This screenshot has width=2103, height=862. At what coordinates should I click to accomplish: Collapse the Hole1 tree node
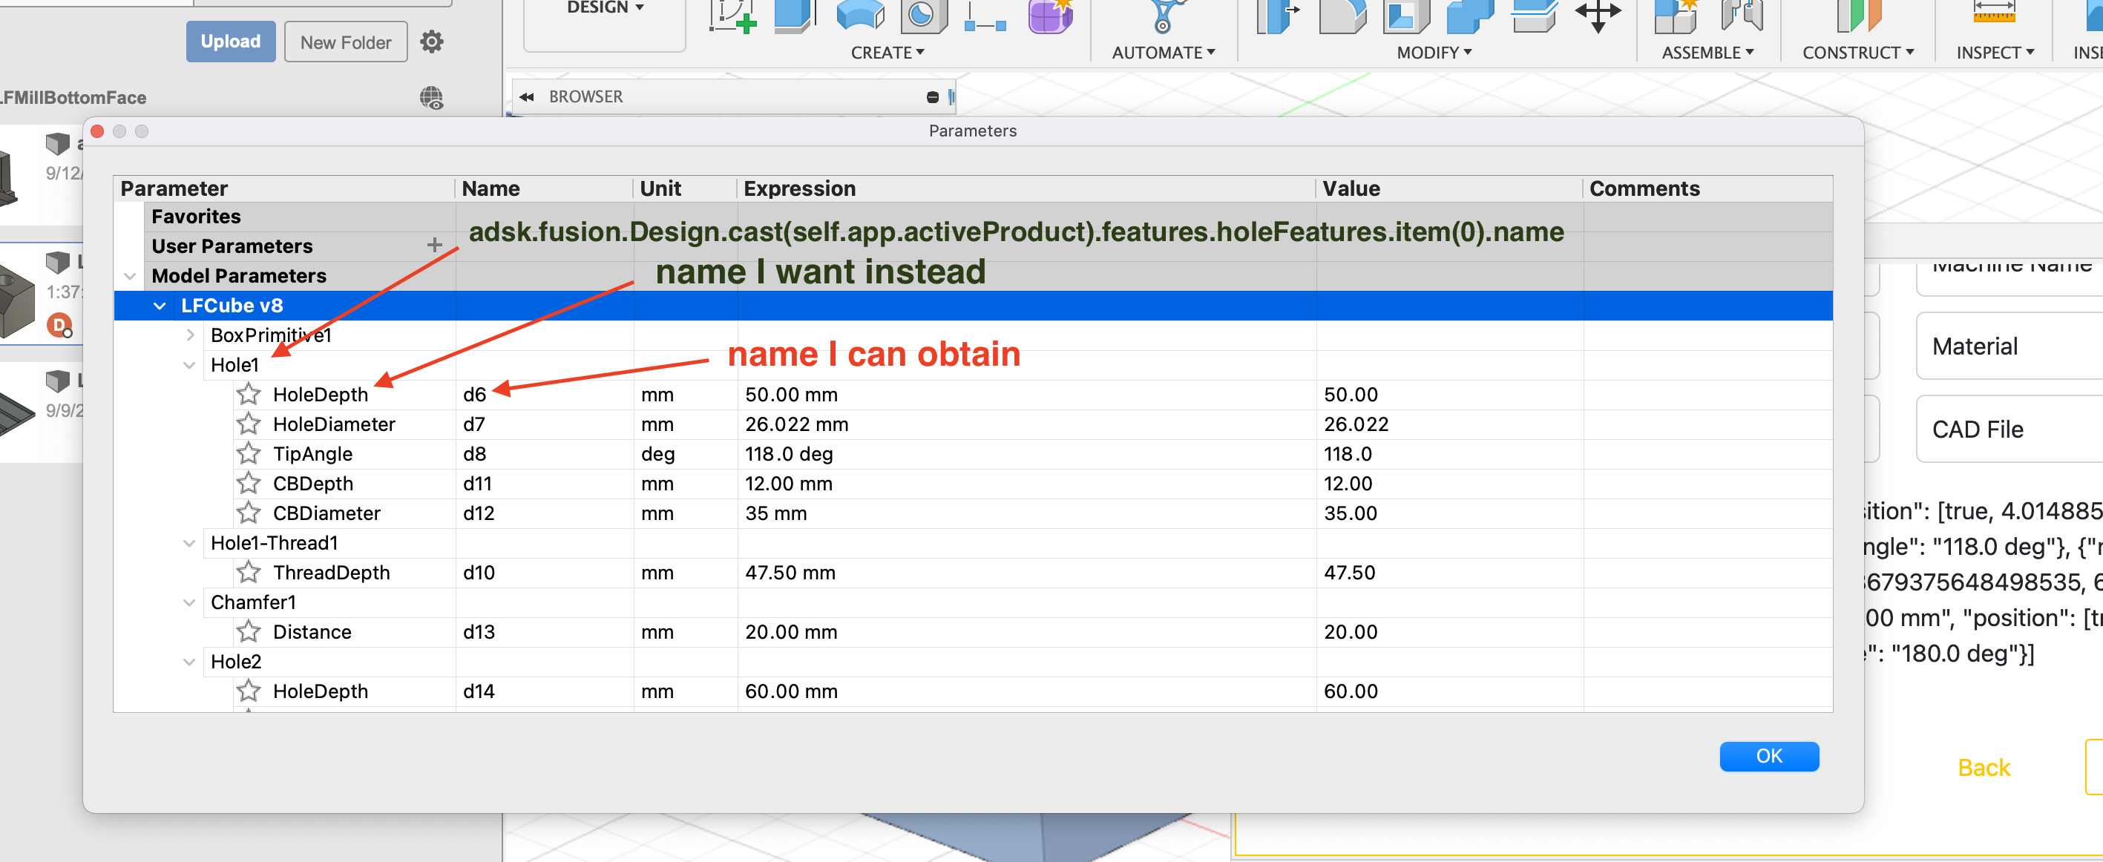(x=189, y=365)
